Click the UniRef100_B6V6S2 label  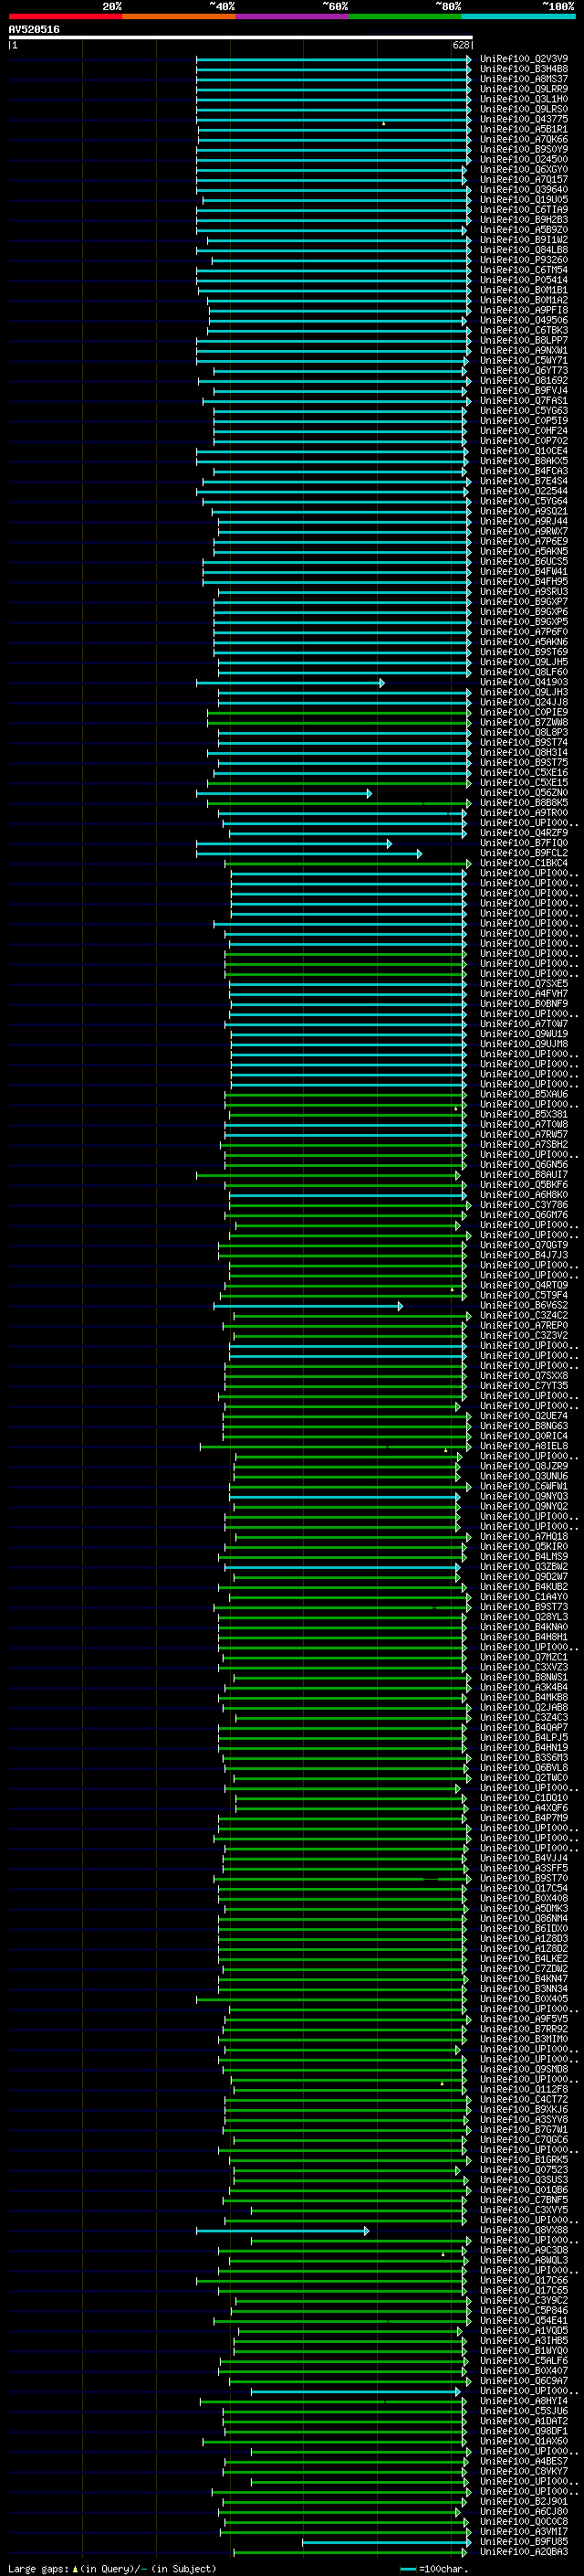click(524, 1305)
